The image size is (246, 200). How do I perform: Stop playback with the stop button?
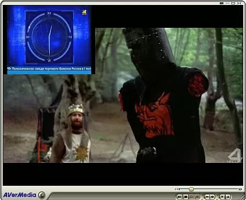tap(185, 197)
